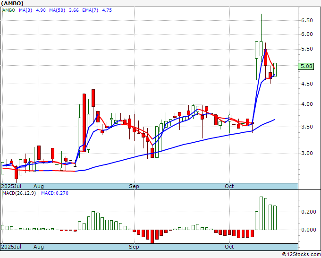This screenshot has width=321, height=258.
Task: Click the 3.00 price axis label
Action: tap(307, 153)
